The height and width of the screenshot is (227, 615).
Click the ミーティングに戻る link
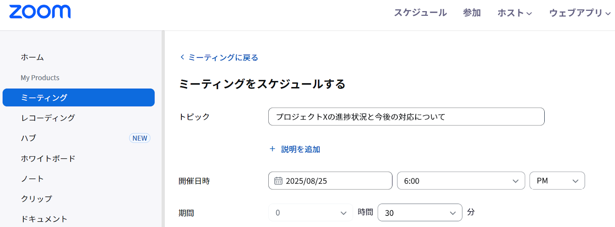pos(223,58)
